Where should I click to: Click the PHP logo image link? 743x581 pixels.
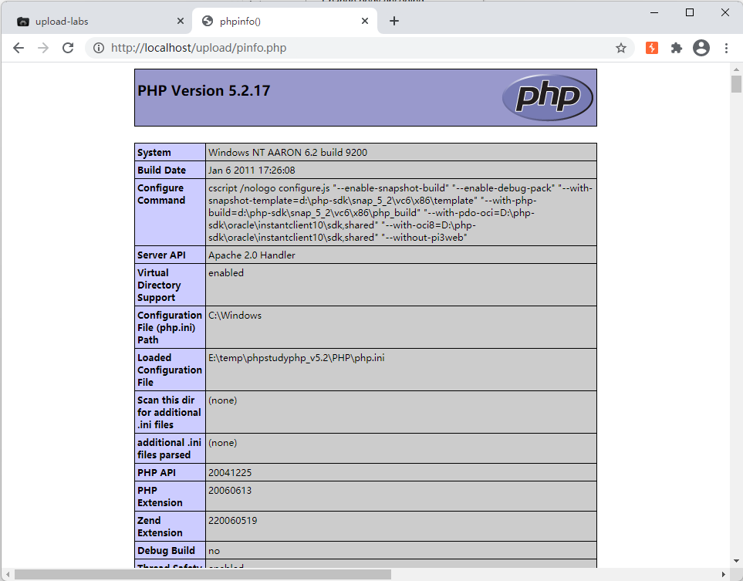[547, 97]
